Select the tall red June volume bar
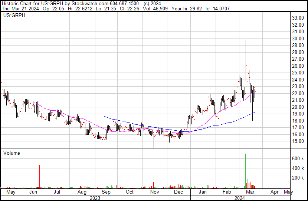This screenshot has height=201, width=308. click(x=40, y=177)
